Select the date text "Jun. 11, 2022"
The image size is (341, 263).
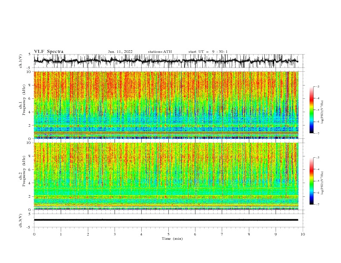(120, 52)
